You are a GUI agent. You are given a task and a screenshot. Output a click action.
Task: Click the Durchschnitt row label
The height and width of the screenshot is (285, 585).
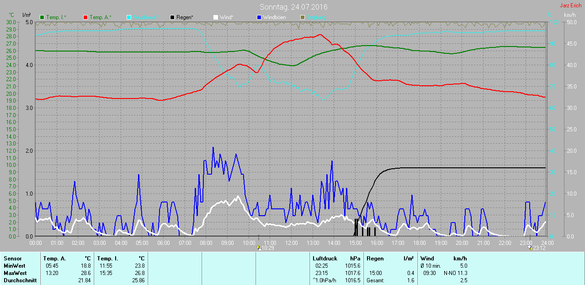[x=20, y=280]
